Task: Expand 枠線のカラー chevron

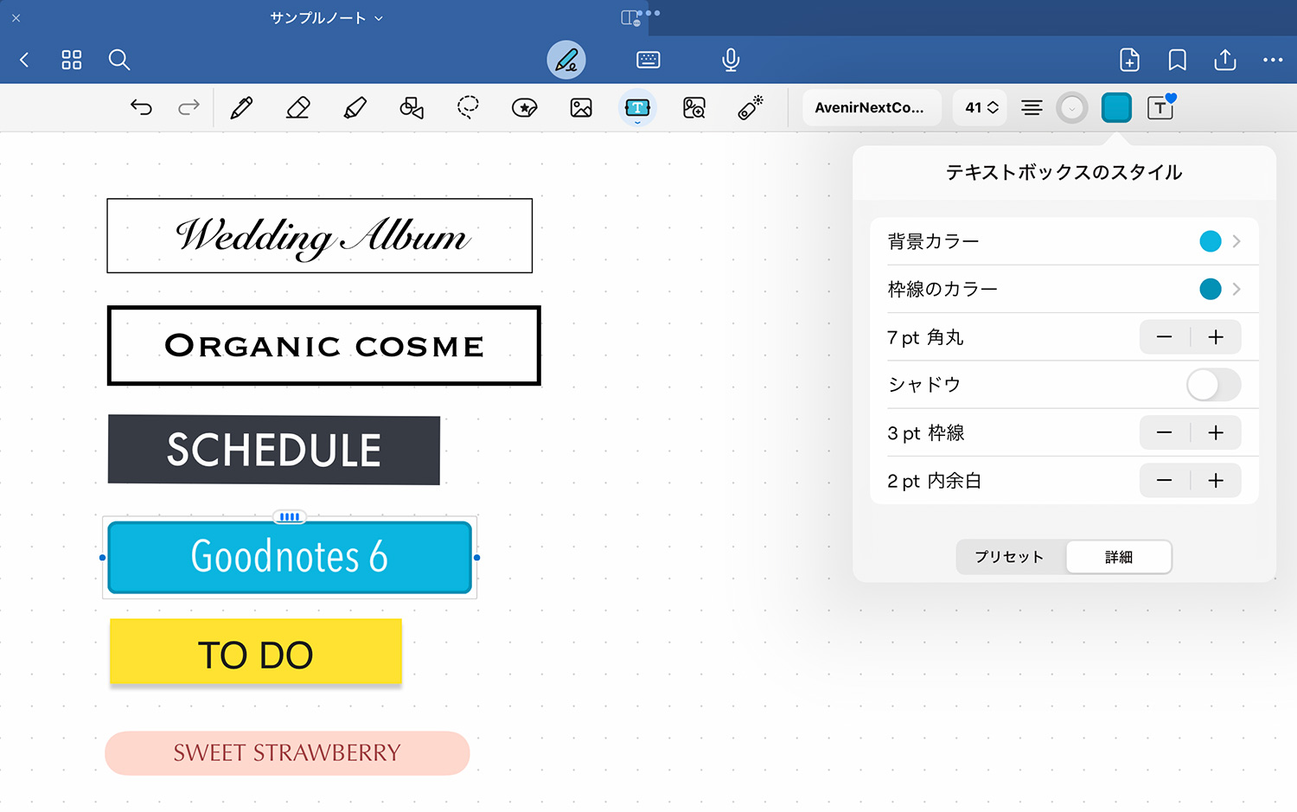Action: tap(1236, 289)
